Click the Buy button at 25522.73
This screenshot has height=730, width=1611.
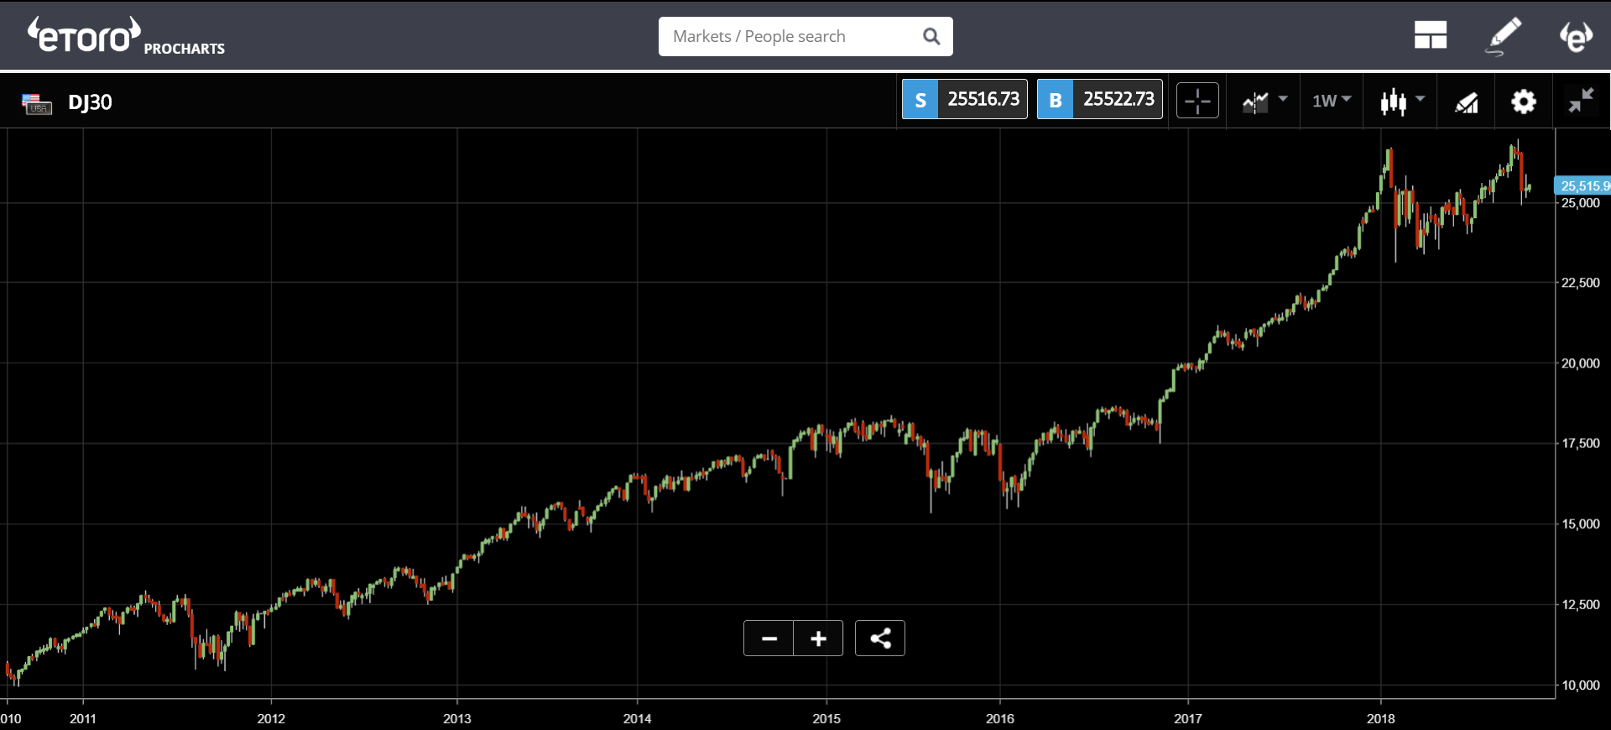pyautogui.click(x=1100, y=99)
